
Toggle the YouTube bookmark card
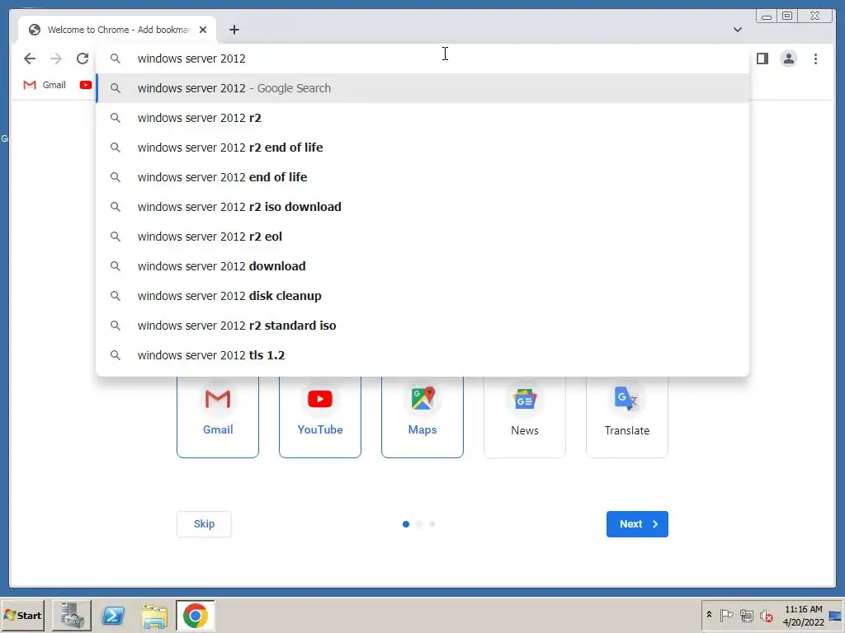click(320, 416)
